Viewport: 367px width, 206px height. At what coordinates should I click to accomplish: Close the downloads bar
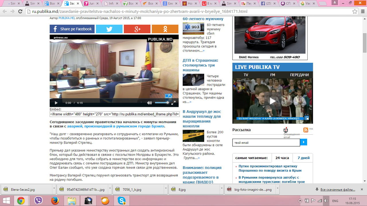[362, 190]
